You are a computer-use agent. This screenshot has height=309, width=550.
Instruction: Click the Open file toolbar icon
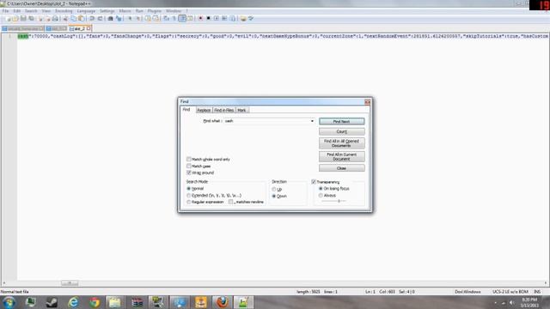pyautogui.click(x=15, y=19)
